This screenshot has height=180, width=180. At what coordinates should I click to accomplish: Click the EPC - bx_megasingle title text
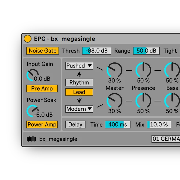(64, 39)
